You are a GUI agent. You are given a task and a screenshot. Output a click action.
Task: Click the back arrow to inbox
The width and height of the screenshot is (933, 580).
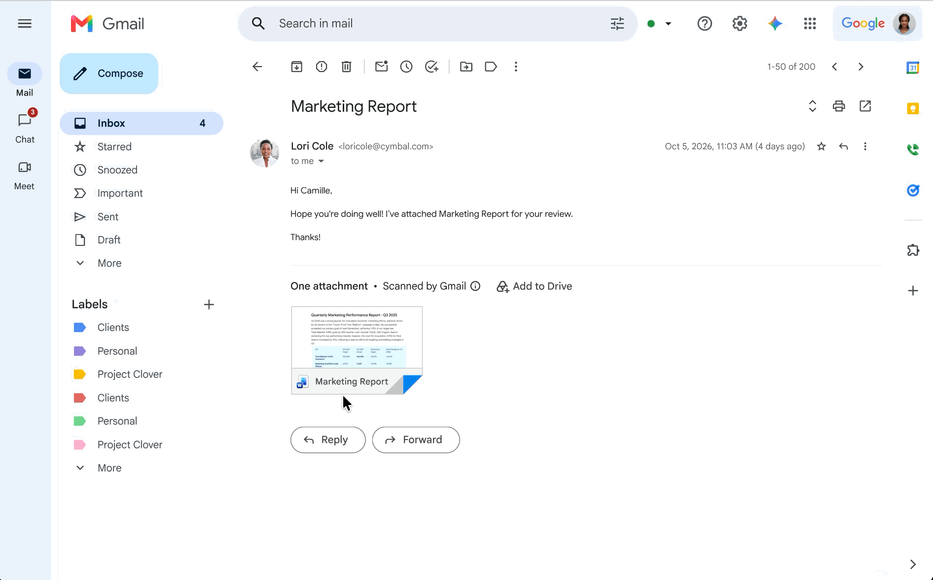257,67
